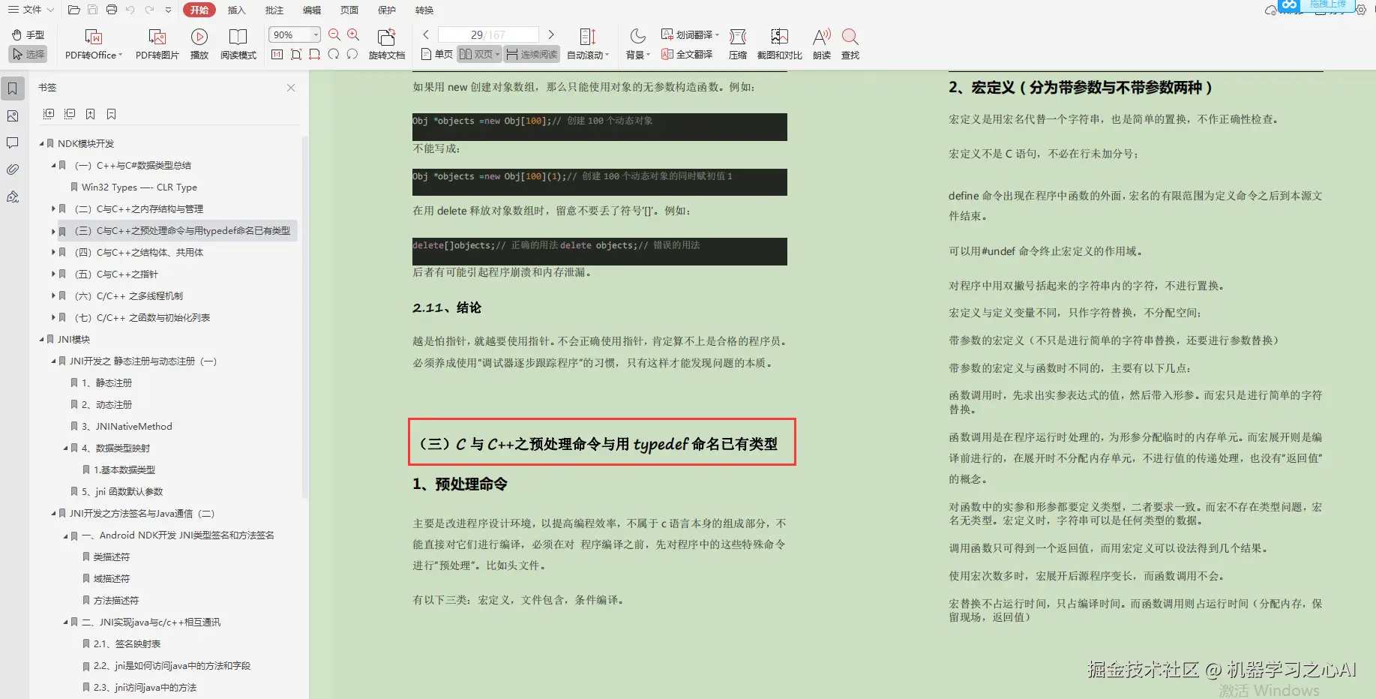Enter reading mode (阅读模式)

click(x=238, y=45)
